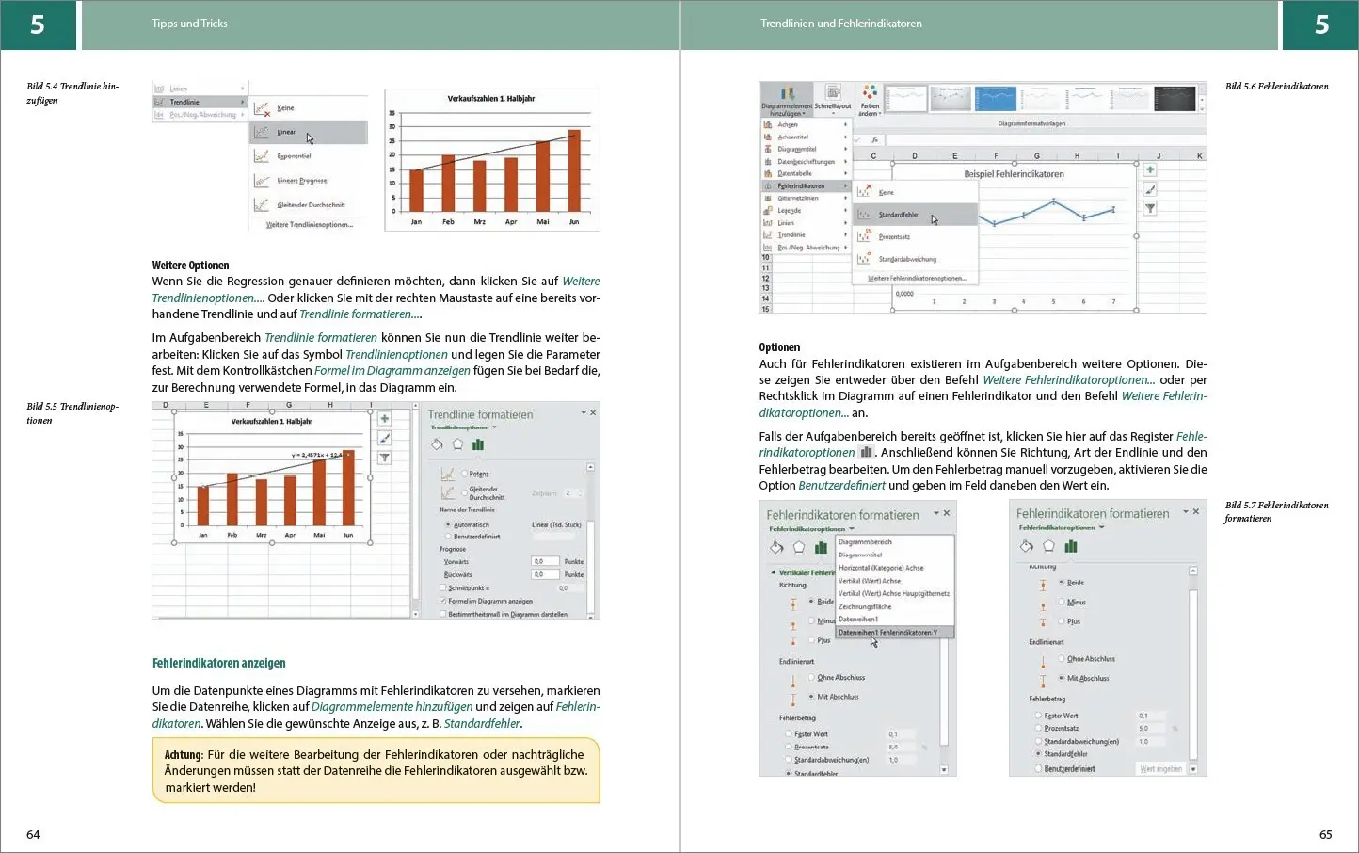Viewport: 1359px width, 853px height.
Task: Choose Prozentsatz in the Fehlerindikatoren submenu
Action: click(916, 237)
